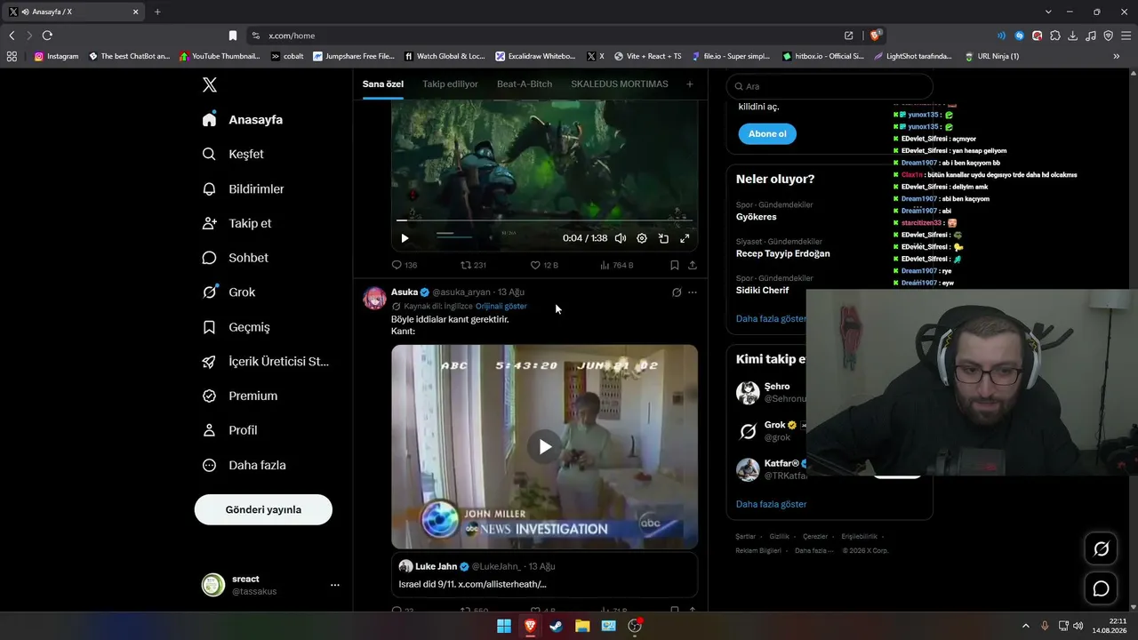Like the tweet with 12 B likes
Viewport: 1138px width, 640px height.
[x=544, y=265]
